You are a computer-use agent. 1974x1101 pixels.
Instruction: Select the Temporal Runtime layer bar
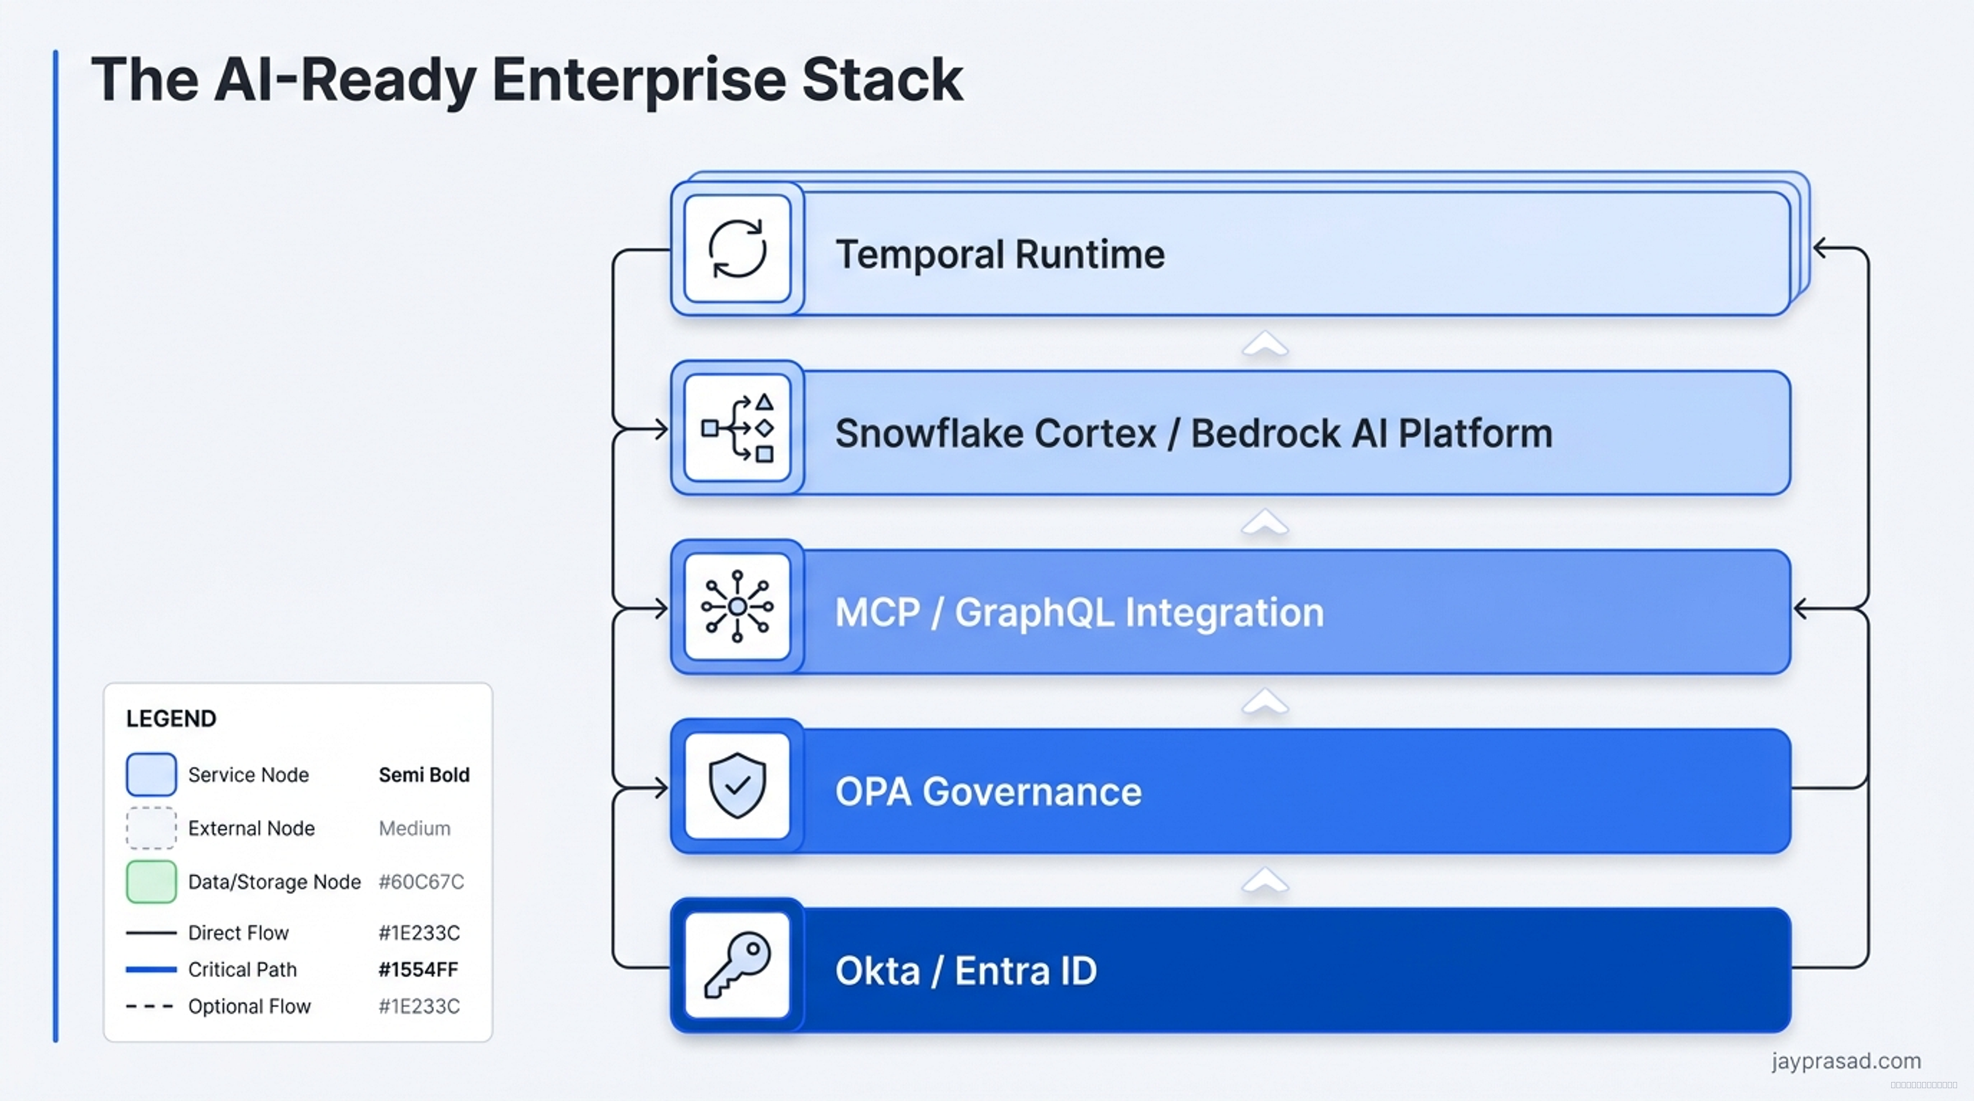click(1231, 249)
